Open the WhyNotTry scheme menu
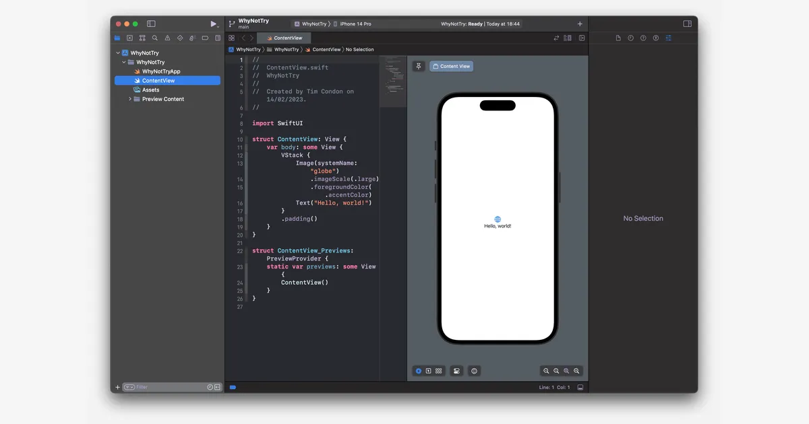809x424 pixels. tap(310, 24)
